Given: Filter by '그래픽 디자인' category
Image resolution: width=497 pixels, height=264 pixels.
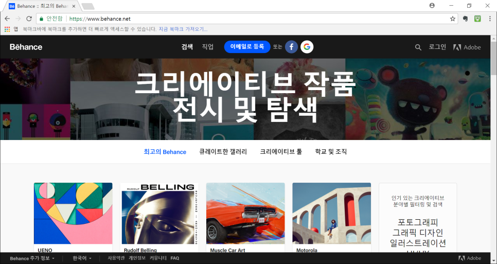Looking at the screenshot, I should [x=418, y=233].
